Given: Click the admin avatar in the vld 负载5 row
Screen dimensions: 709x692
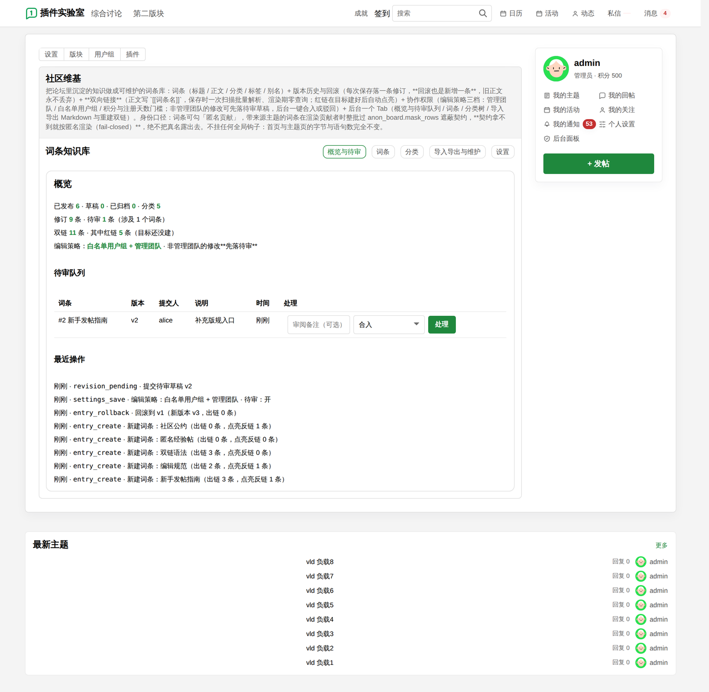Looking at the screenshot, I should click(x=641, y=605).
